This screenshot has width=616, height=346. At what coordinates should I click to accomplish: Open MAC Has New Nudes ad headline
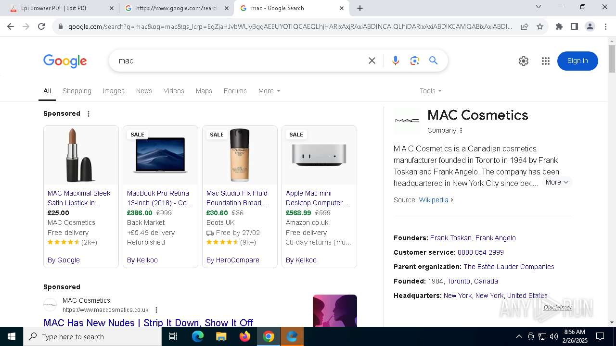pos(148,323)
